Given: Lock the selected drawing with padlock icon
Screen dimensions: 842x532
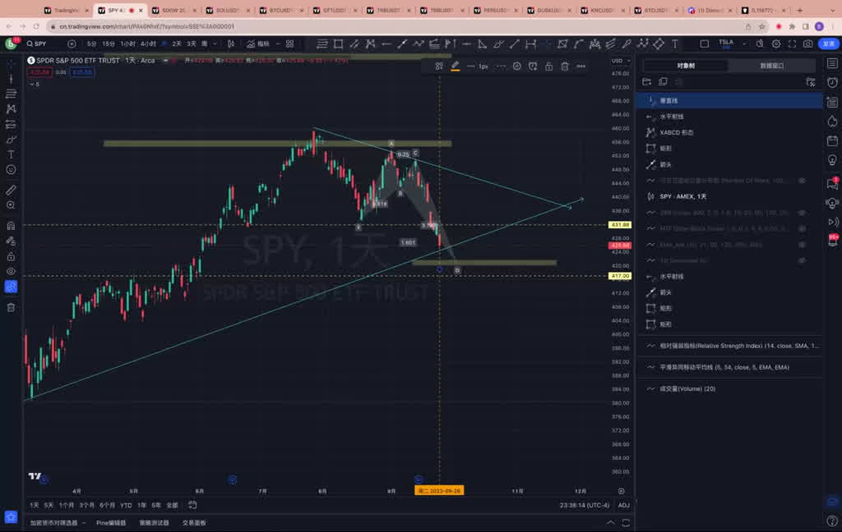Looking at the screenshot, I should [548, 66].
